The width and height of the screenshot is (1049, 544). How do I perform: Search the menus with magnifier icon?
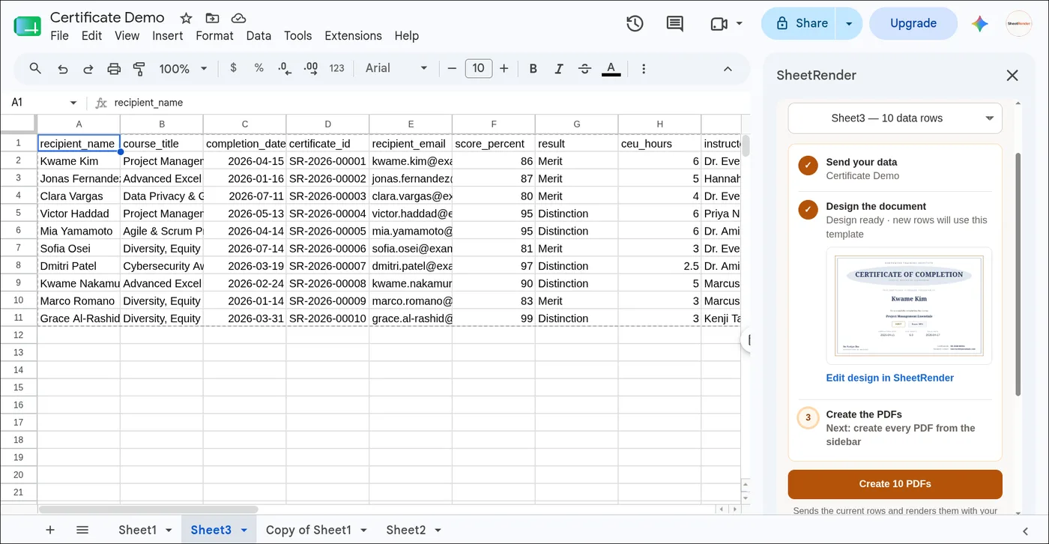pyautogui.click(x=35, y=68)
